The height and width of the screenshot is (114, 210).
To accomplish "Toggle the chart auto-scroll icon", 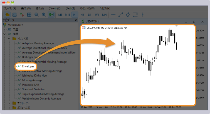I will click(x=51, y=15).
